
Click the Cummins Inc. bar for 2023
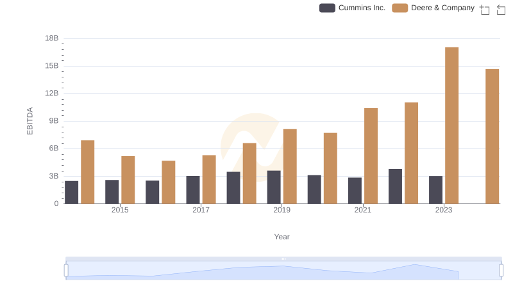[x=435, y=190]
